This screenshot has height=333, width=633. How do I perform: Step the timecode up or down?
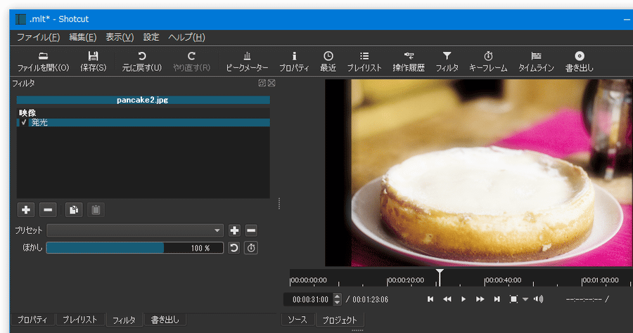point(338,299)
